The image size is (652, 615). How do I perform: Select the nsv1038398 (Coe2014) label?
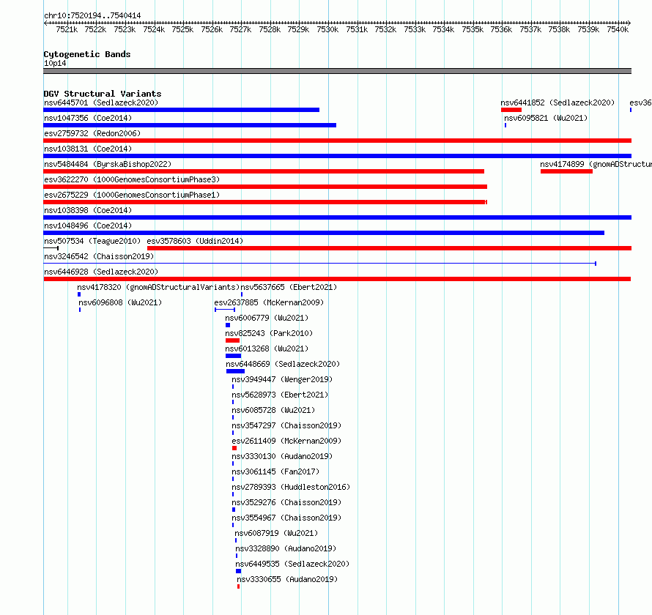88,210
